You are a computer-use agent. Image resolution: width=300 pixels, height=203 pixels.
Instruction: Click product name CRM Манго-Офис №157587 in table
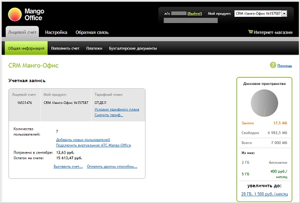[66, 103]
